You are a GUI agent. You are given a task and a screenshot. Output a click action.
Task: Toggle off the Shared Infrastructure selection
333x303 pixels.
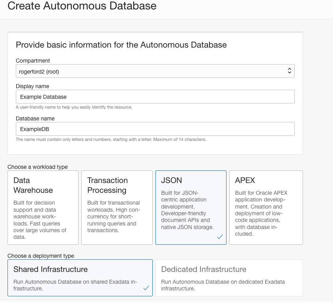(x=80, y=277)
